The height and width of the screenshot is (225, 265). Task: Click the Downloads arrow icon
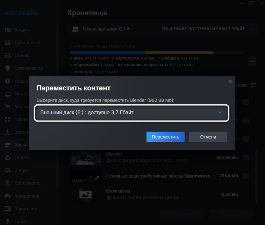(8, 132)
